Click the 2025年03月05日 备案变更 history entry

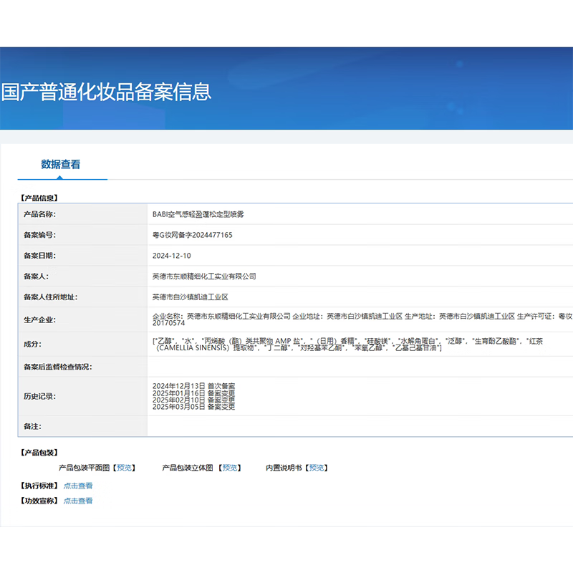pos(193,407)
